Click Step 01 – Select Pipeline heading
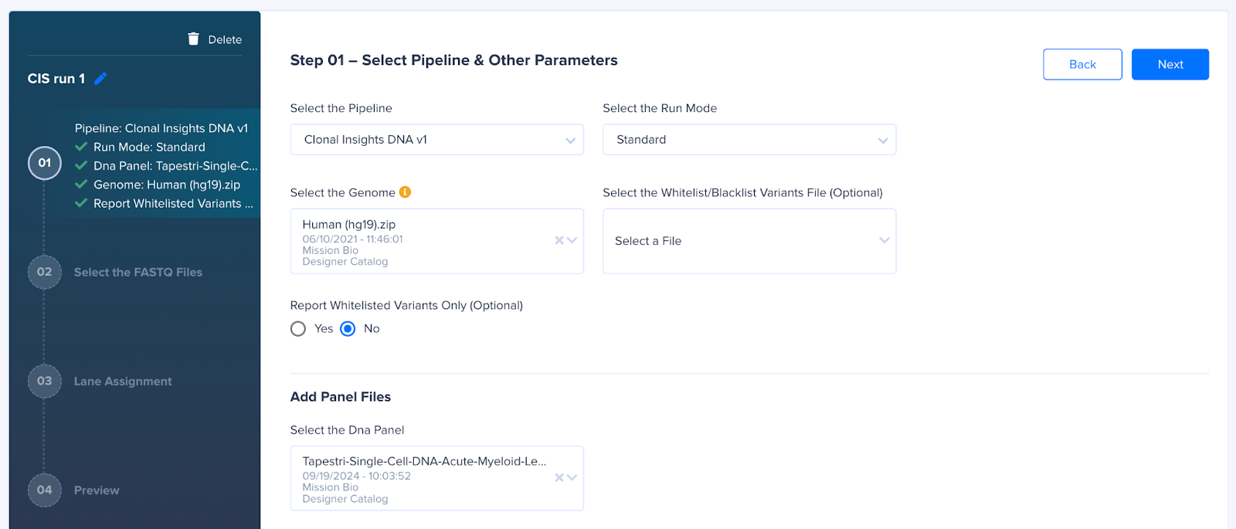This screenshot has height=529, width=1236. click(454, 60)
